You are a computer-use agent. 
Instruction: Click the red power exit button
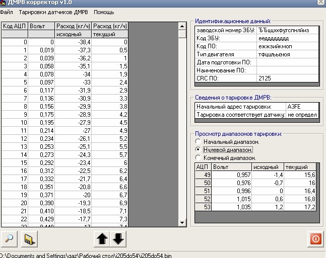pos(315,239)
